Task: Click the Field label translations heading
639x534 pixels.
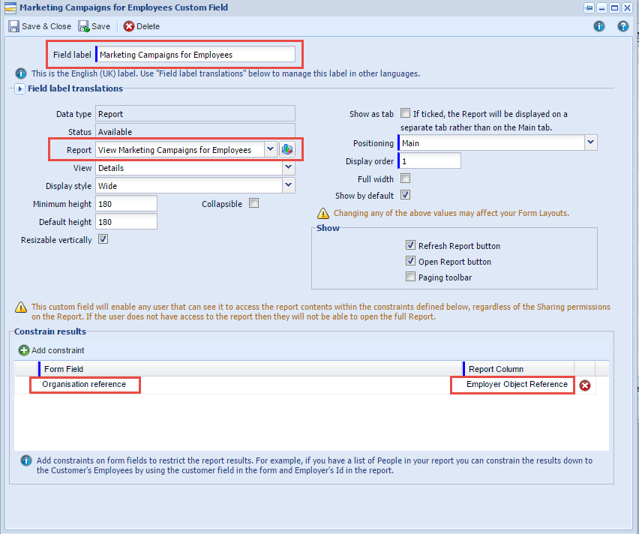Action: point(76,88)
